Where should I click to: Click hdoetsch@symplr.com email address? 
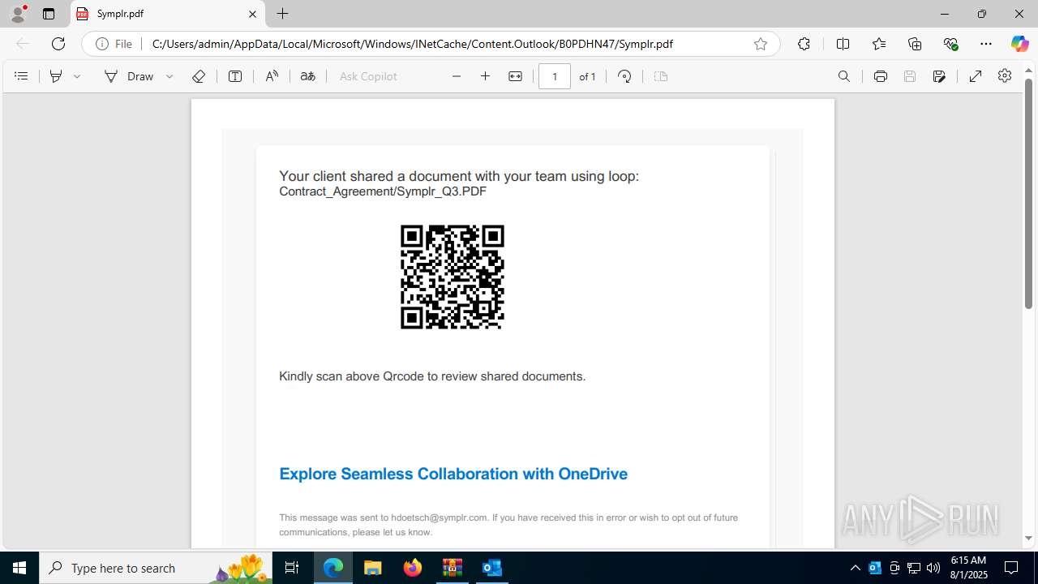pos(439,517)
